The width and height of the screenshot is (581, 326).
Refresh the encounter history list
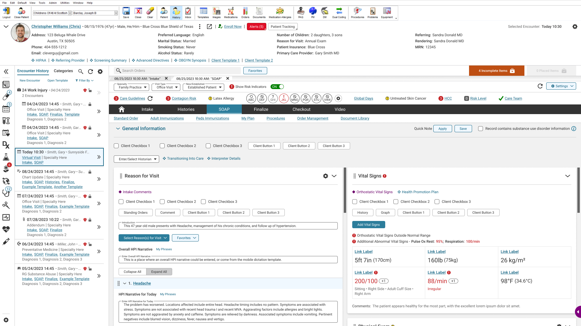pos(90,72)
